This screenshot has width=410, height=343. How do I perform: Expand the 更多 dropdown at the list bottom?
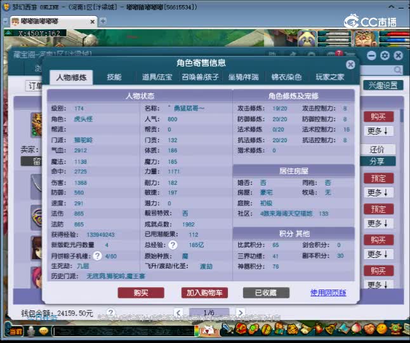click(x=378, y=285)
